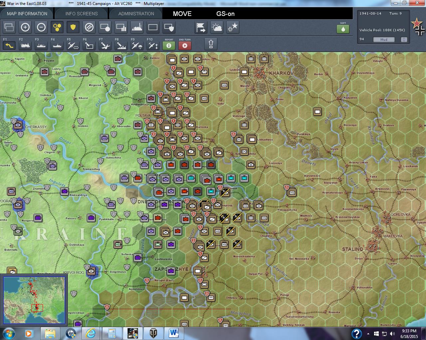Click the Mud weather button
This screenshot has height=340, width=426.
(x=384, y=40)
